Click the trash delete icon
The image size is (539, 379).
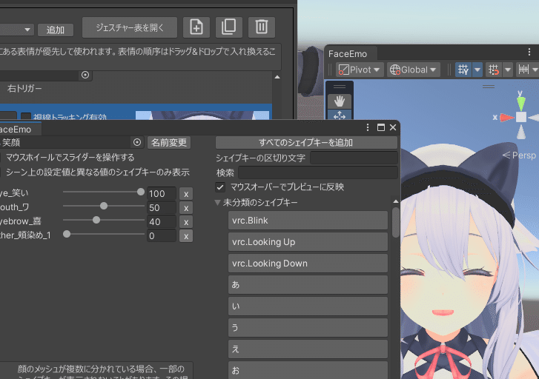(261, 27)
